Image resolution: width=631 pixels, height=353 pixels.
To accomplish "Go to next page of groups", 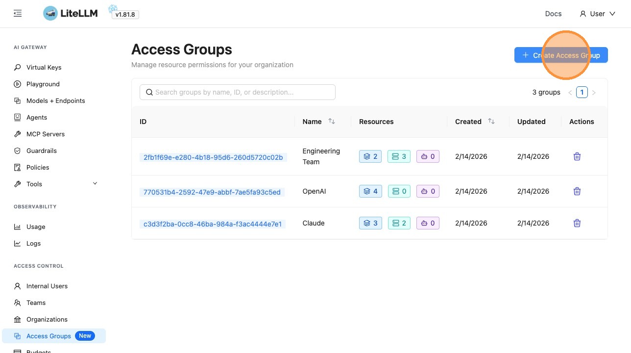I will [594, 92].
